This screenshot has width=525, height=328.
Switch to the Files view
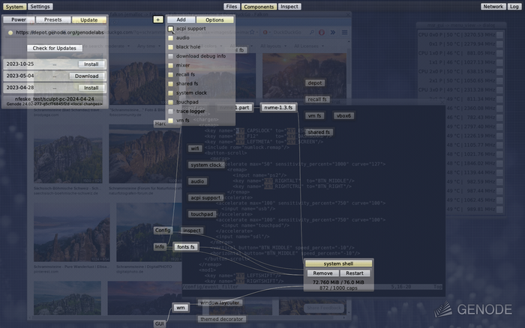click(x=231, y=6)
